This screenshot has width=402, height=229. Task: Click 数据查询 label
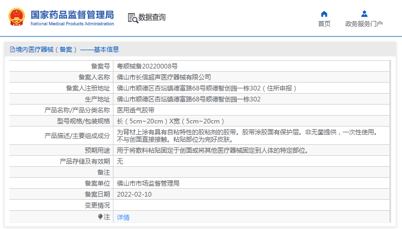[152, 17]
